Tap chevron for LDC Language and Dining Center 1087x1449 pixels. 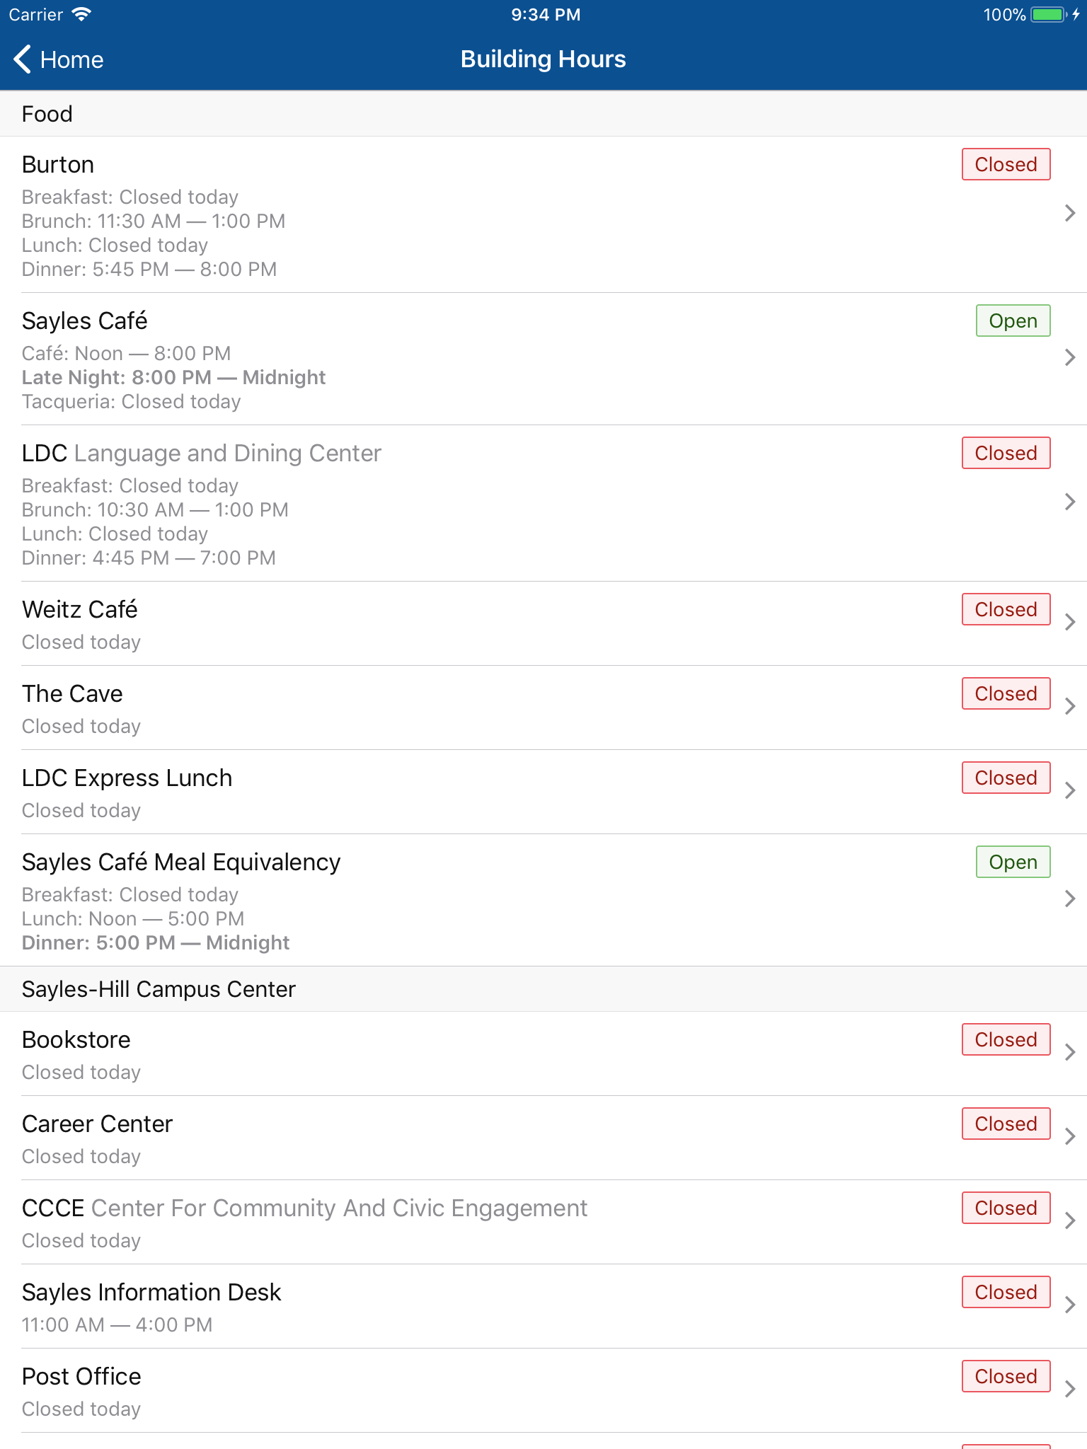pyautogui.click(x=1070, y=502)
